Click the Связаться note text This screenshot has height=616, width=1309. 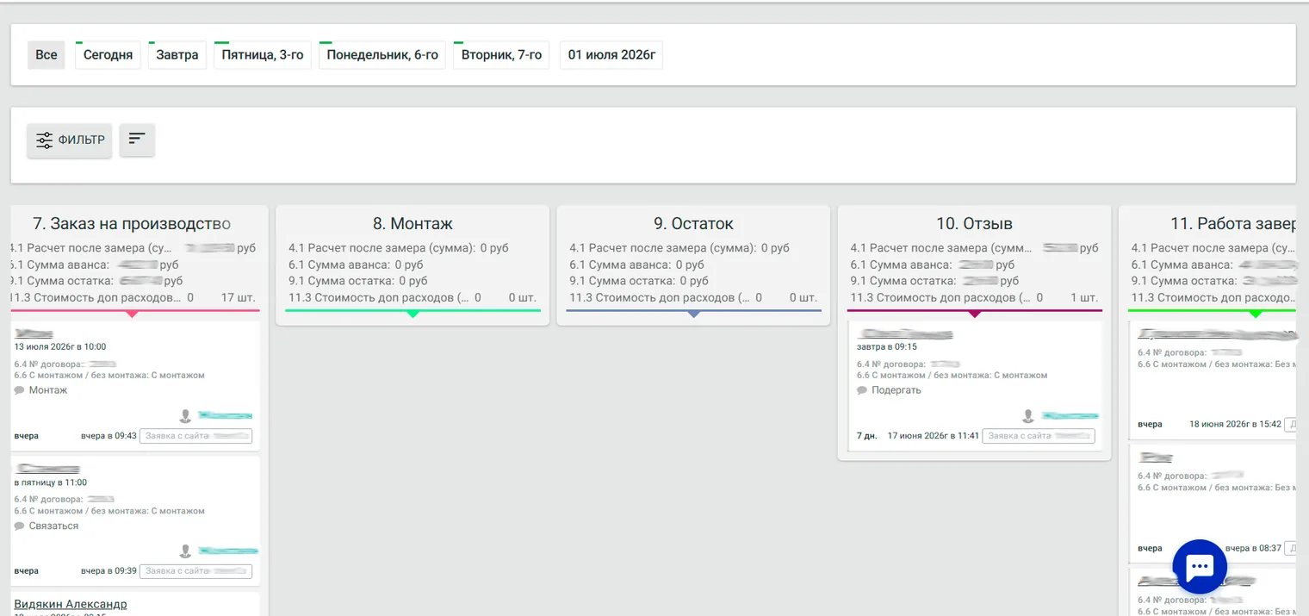click(x=53, y=526)
